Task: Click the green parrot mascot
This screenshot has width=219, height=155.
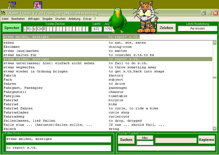Action: 118,20
